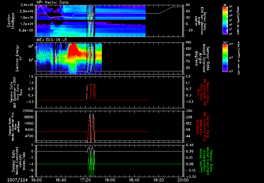This screenshot has width=264, height=183.
Task: Click the '2007/224' date label
Action: coord(17,180)
